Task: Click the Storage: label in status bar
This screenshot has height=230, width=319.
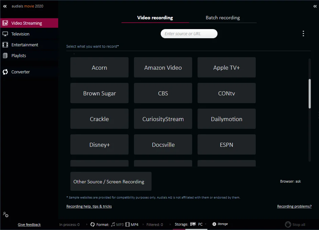Action: click(x=181, y=224)
